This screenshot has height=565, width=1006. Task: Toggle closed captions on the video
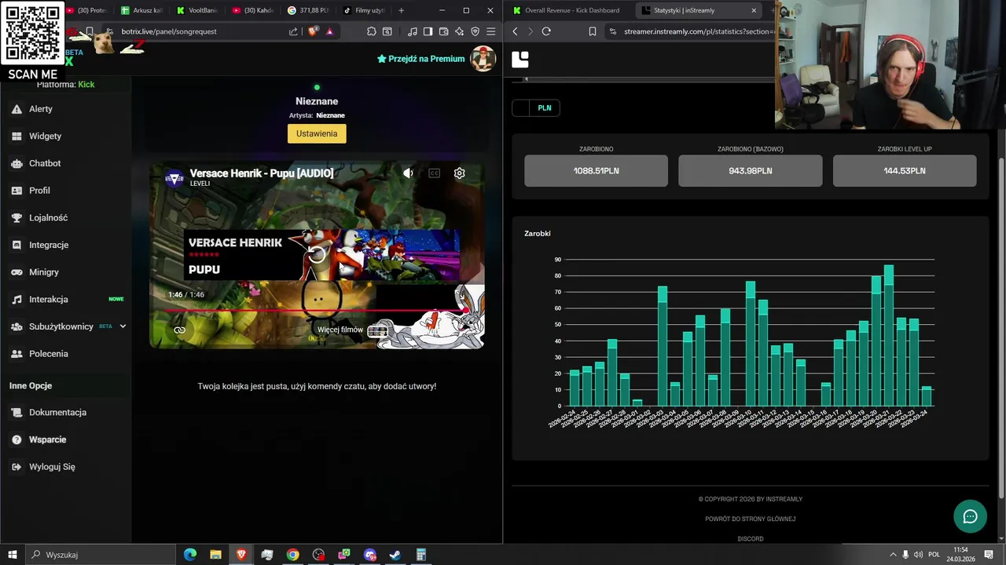434,173
